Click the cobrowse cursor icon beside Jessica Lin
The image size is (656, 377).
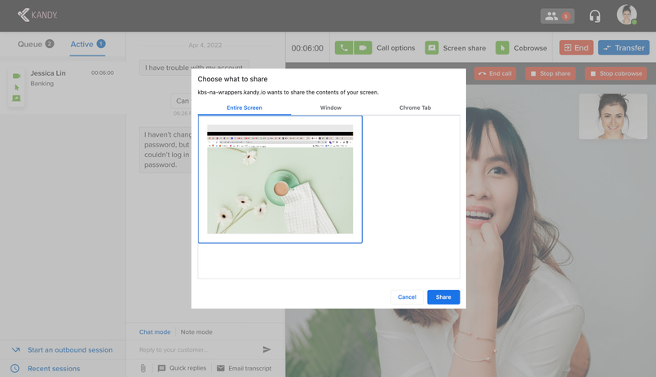[17, 87]
